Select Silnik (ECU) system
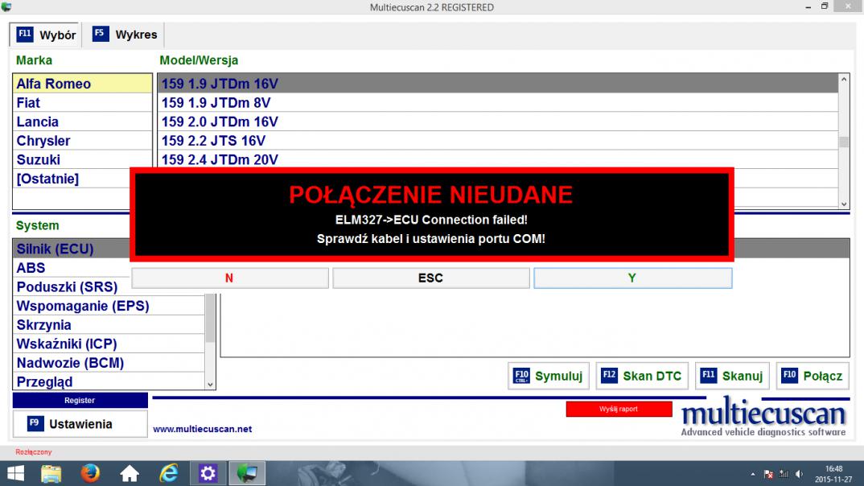The image size is (864, 486). pyautogui.click(x=72, y=249)
